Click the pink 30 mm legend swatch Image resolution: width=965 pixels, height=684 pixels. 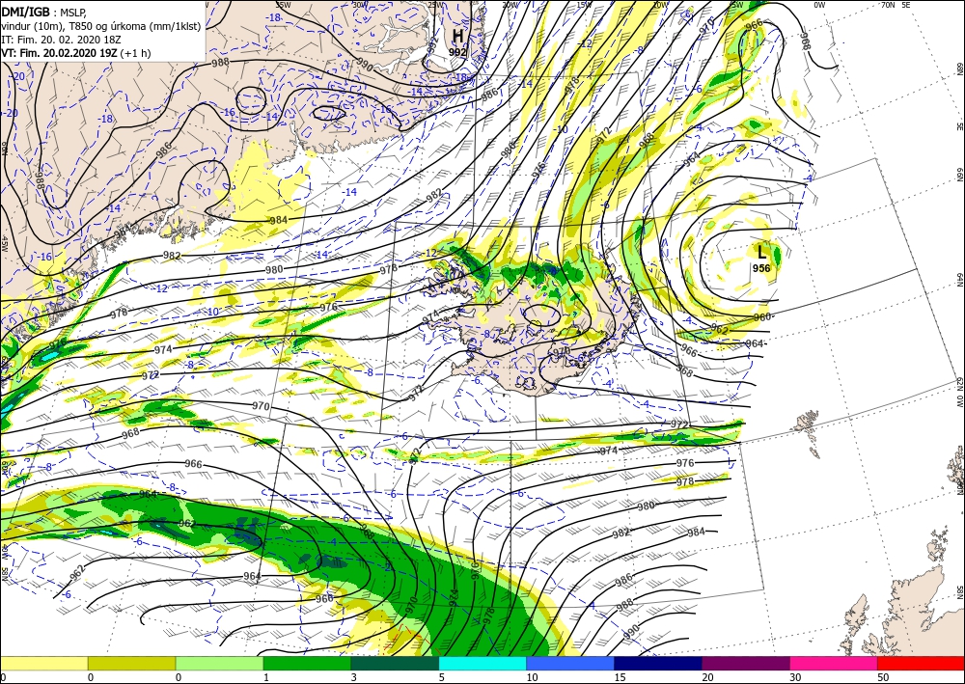[834, 663]
